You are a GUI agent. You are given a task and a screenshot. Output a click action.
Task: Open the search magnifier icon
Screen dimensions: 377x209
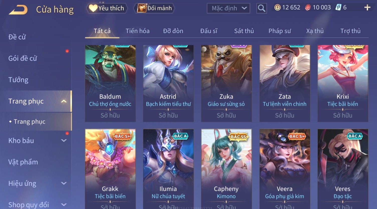point(262,8)
